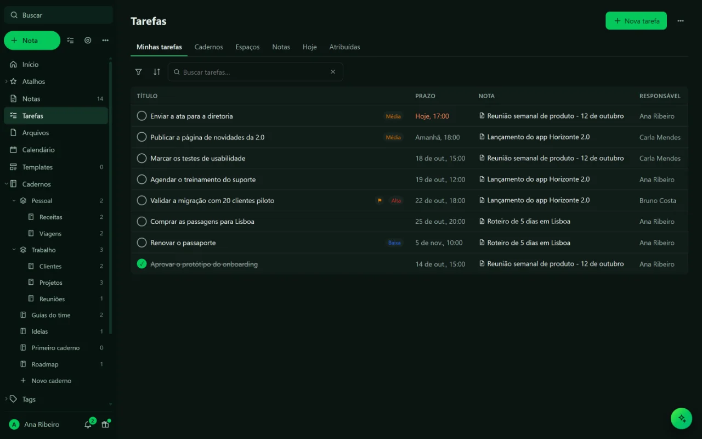Open the more options beside Nota button
This screenshot has width=702, height=439.
pos(105,41)
